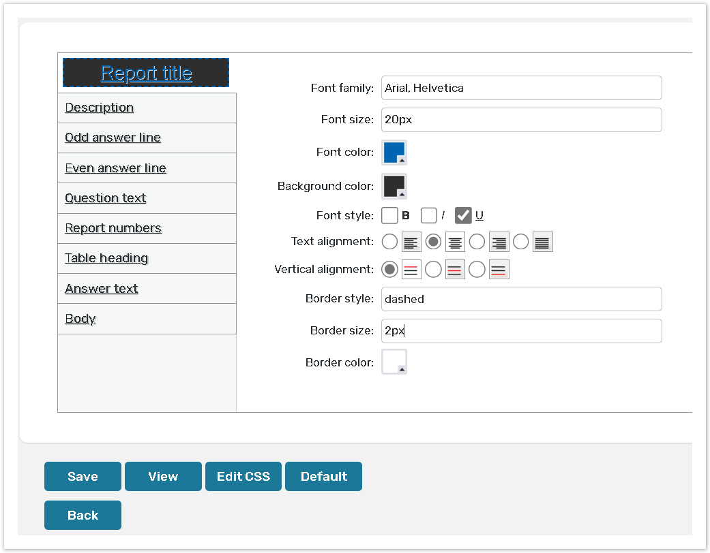This screenshot has width=710, height=553.
Task: Click the top vertical alignment icon
Action: [x=411, y=270]
